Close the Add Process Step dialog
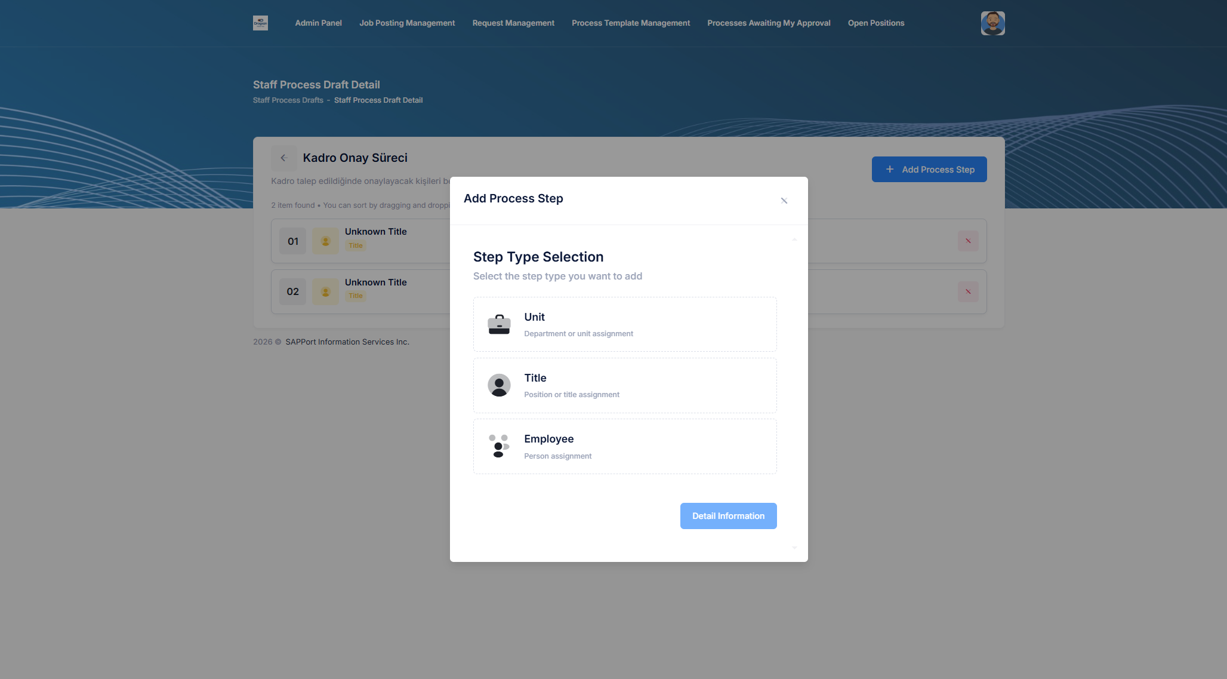The height and width of the screenshot is (679, 1227). (784, 201)
